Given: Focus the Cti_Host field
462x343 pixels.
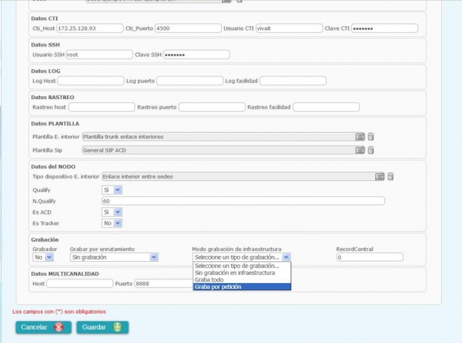Looking at the screenshot, I should [90, 28].
